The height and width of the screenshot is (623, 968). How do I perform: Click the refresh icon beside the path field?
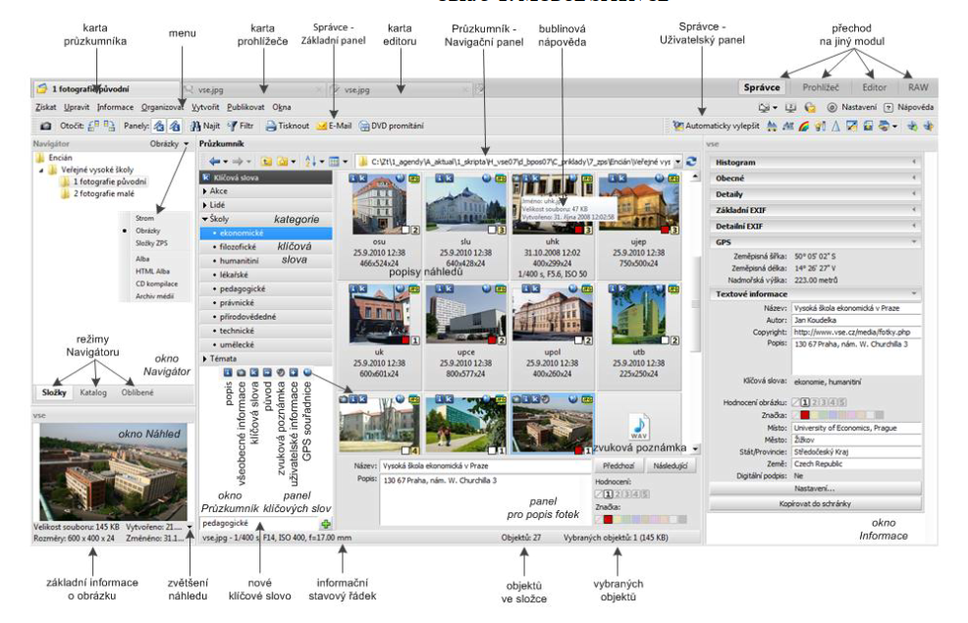tap(691, 162)
